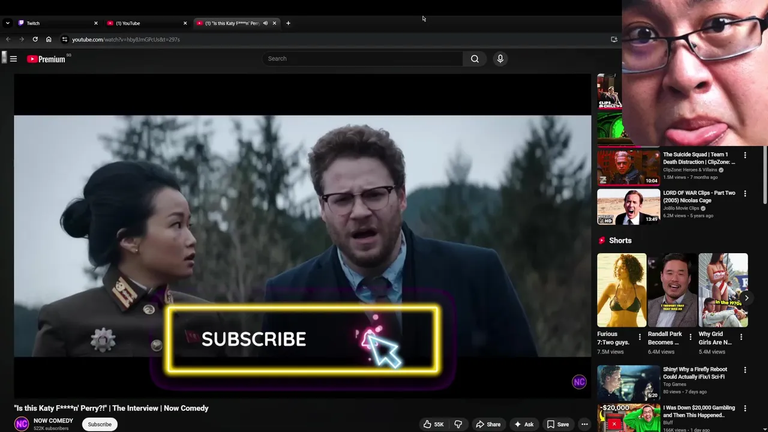The image size is (768, 432).
Task: Open The Suicide Squad video title link
Action: (x=699, y=158)
